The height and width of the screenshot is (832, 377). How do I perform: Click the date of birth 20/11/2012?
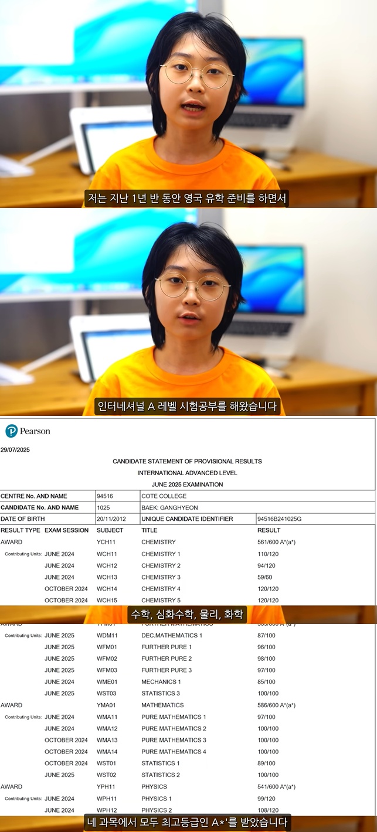pos(111,519)
